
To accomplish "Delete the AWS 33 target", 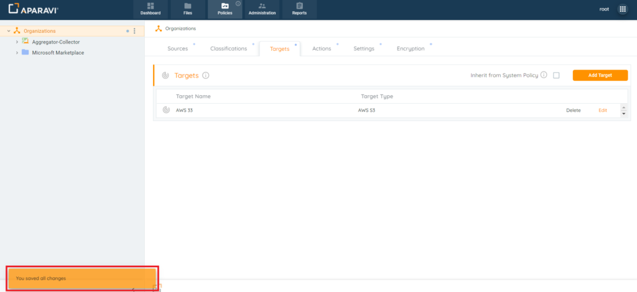I will click(x=574, y=111).
